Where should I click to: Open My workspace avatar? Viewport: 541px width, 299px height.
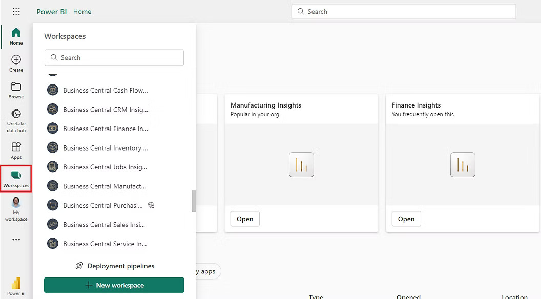pos(16,208)
